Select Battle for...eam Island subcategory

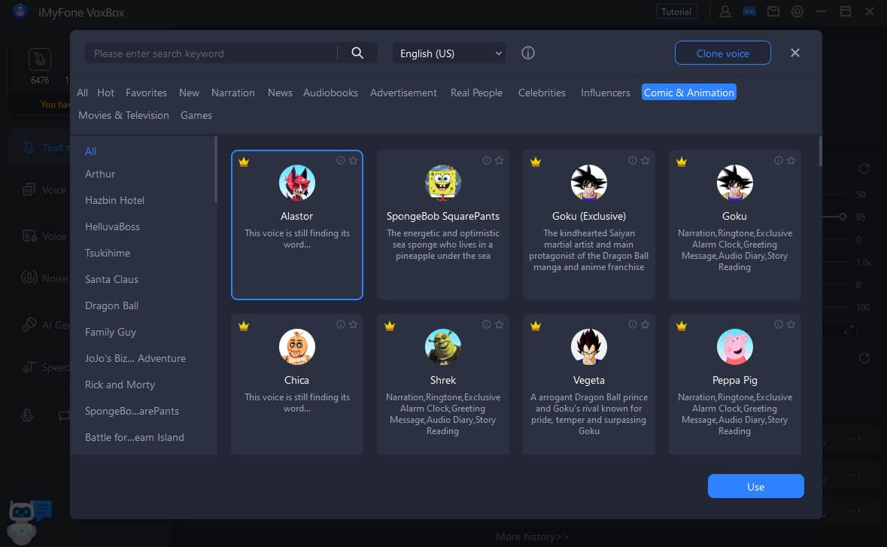click(x=134, y=437)
